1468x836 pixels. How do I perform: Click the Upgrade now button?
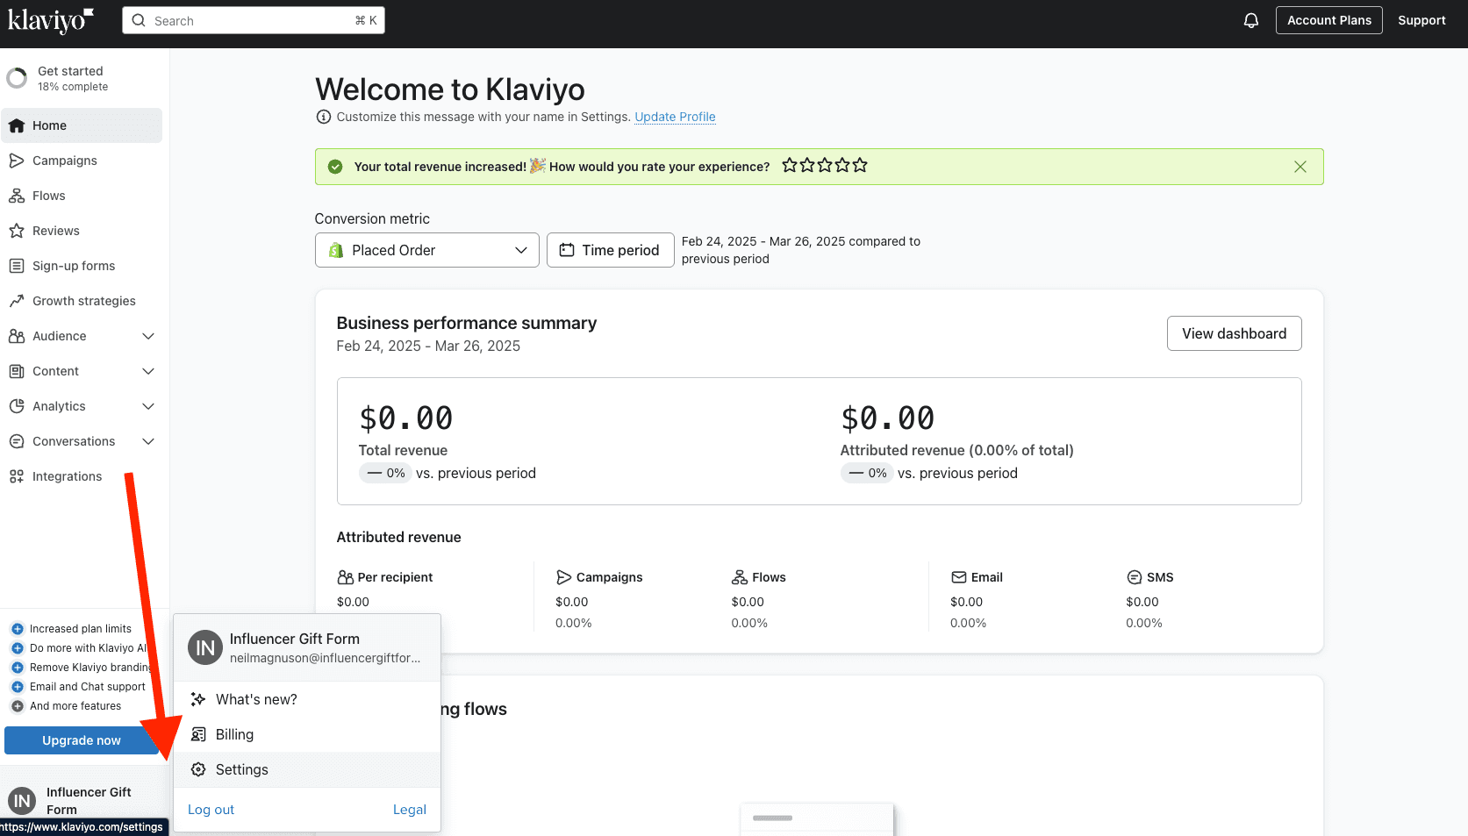pos(82,740)
